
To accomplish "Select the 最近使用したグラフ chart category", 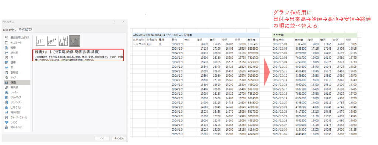I will click(x=17, y=38).
